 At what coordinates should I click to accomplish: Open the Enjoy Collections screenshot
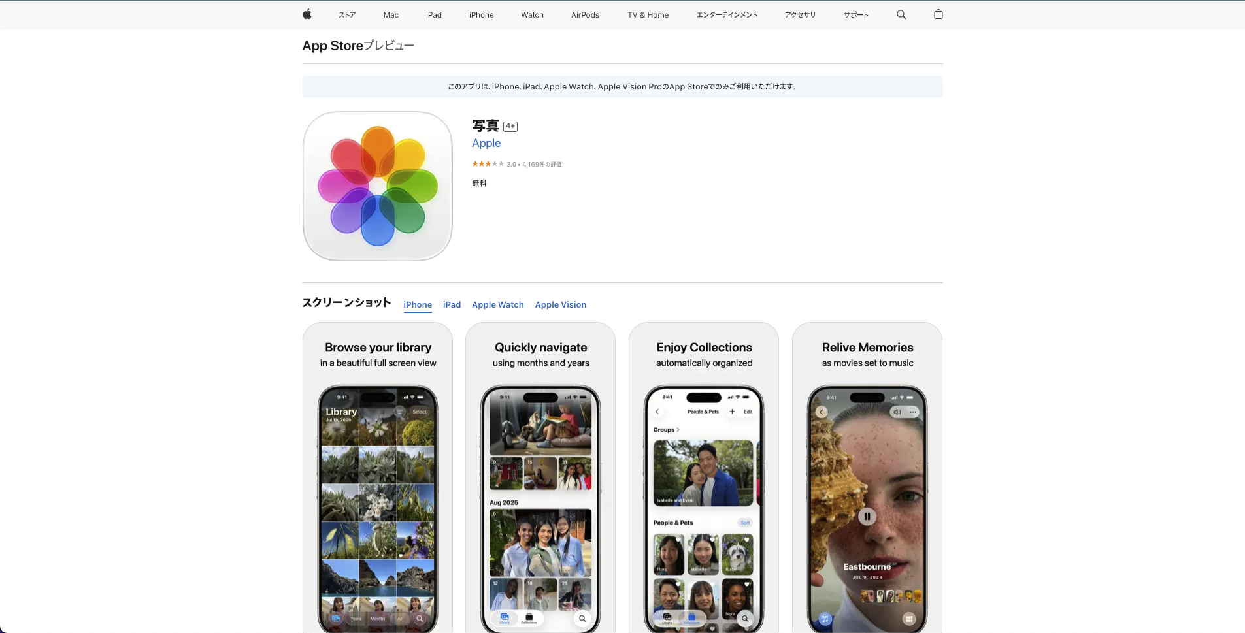[704, 477]
